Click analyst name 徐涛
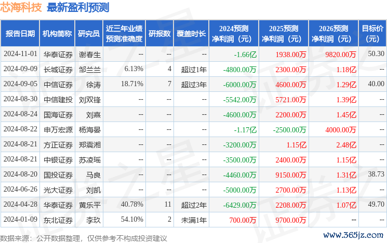The image size is (387, 243). click(94, 85)
